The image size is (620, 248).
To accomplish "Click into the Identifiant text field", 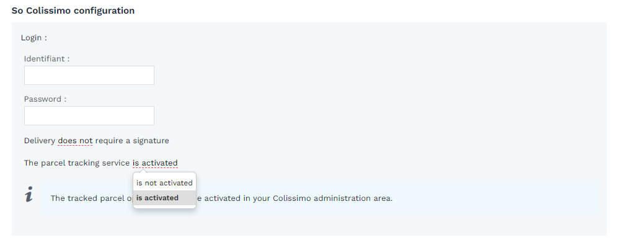I will pyautogui.click(x=89, y=76).
